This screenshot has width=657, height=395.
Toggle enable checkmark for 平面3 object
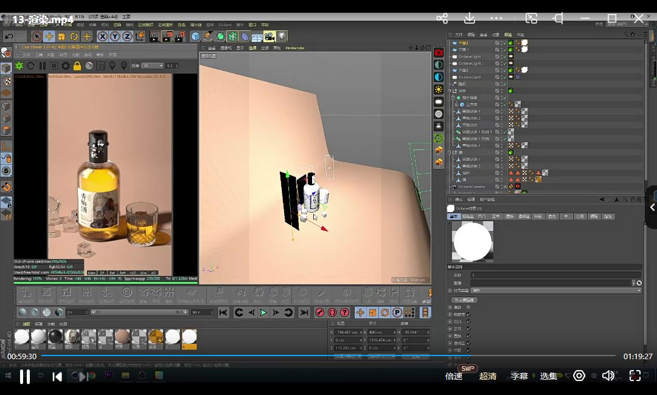tap(505, 43)
